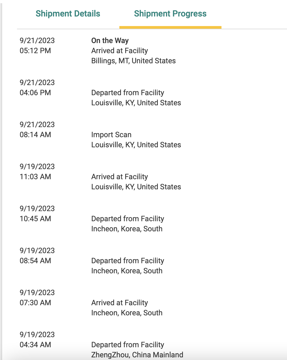Select the 11:03 AM timestamp
The width and height of the screenshot is (287, 360).
(35, 177)
